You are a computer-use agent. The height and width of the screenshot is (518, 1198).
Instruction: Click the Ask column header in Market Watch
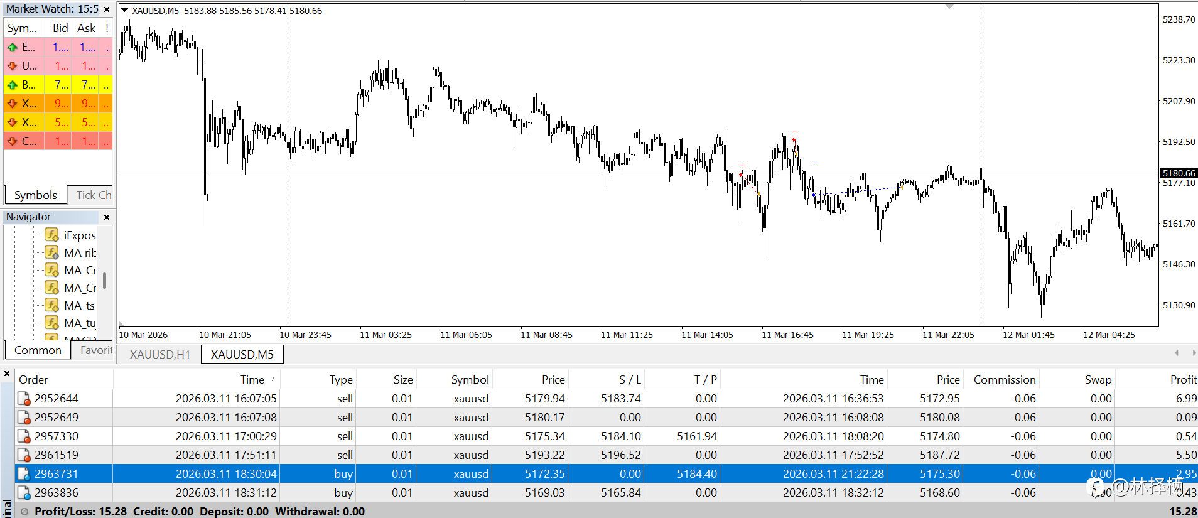87,28
